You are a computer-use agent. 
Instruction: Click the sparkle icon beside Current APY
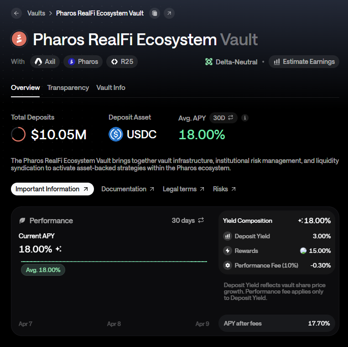tap(58, 249)
